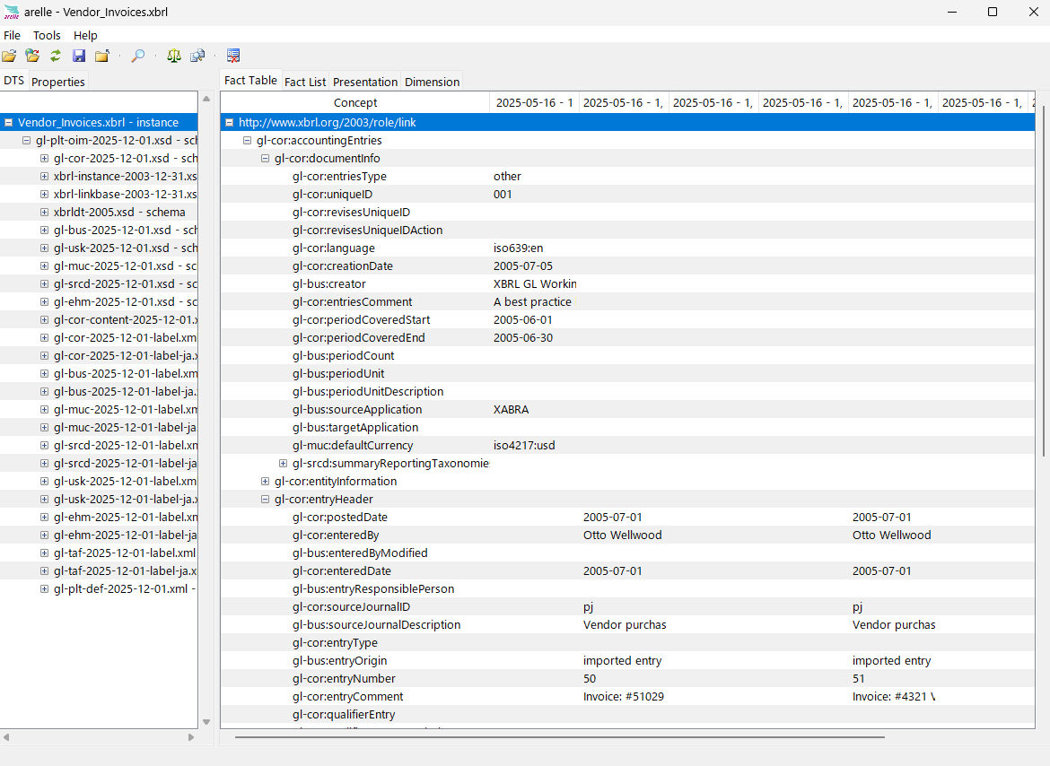Click the Concept column header
Viewport: 1050px width, 766px height.
(x=355, y=102)
